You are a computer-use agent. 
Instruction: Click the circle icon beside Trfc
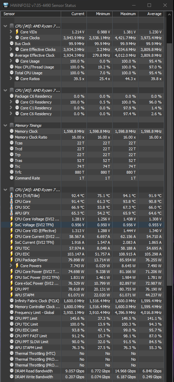coord(12,172)
